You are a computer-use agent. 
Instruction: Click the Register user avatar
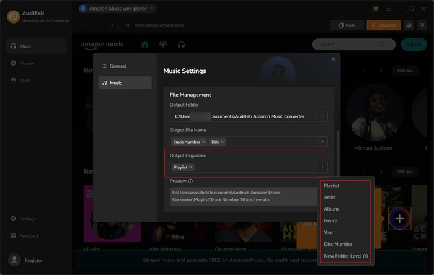click(14, 260)
